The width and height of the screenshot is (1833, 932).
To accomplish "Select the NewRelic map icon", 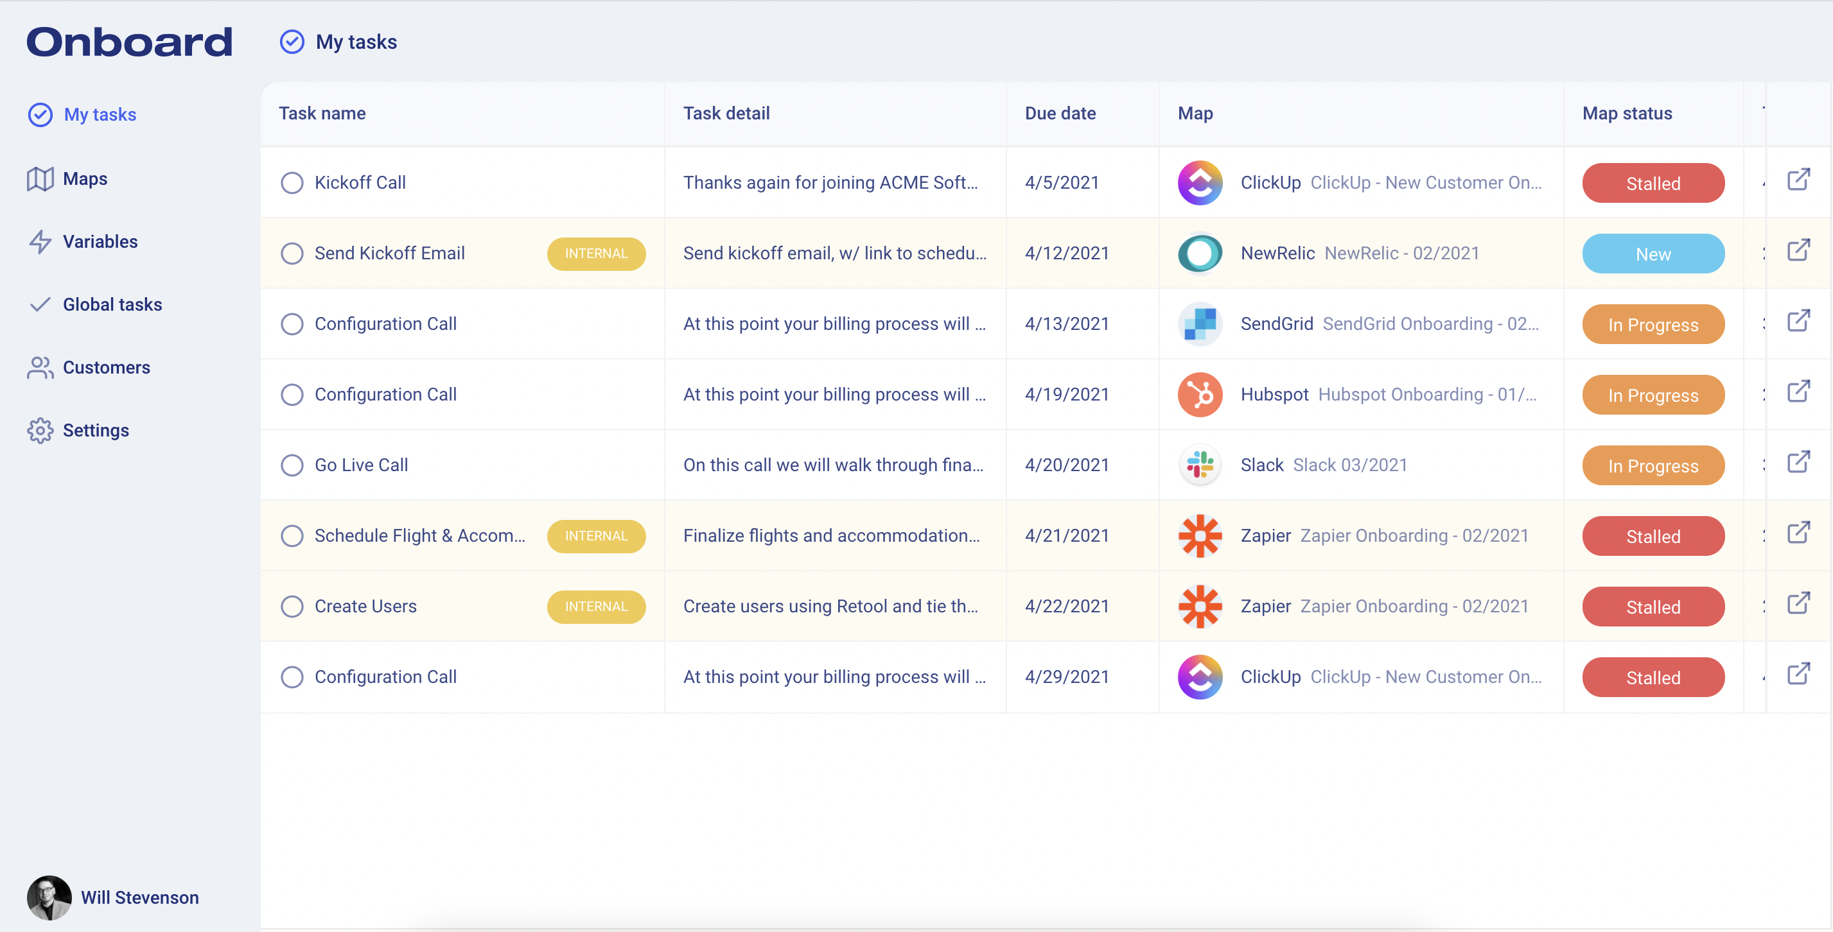I will point(1200,253).
